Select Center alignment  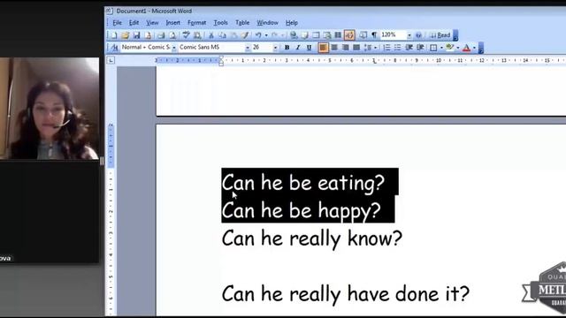pyautogui.click(x=334, y=48)
